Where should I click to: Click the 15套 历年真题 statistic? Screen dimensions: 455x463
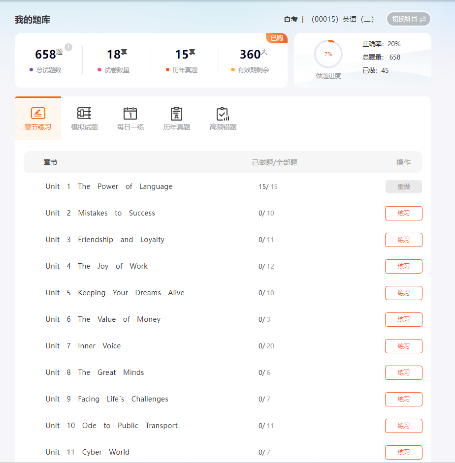point(185,54)
